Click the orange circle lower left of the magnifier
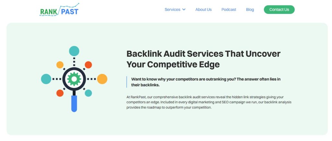 coord(60,93)
